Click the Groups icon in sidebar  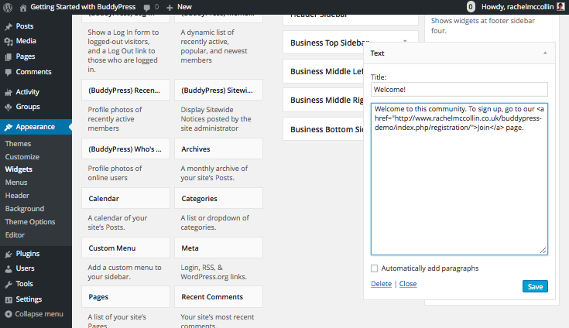[x=9, y=108]
